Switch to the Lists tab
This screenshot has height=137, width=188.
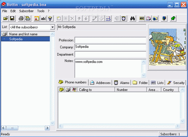157,83
